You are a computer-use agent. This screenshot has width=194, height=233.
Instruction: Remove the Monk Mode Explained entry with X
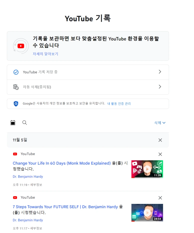pos(160,154)
